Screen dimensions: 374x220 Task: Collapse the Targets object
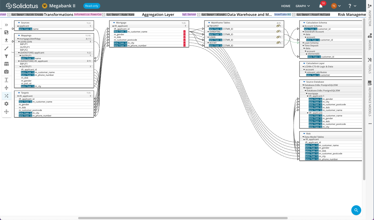[19, 93]
